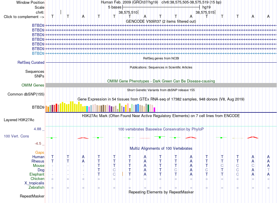Screen dimensions: 277x203
Task: Click the light-blue BTBD9 transcript arrow line
Action: [161, 53]
